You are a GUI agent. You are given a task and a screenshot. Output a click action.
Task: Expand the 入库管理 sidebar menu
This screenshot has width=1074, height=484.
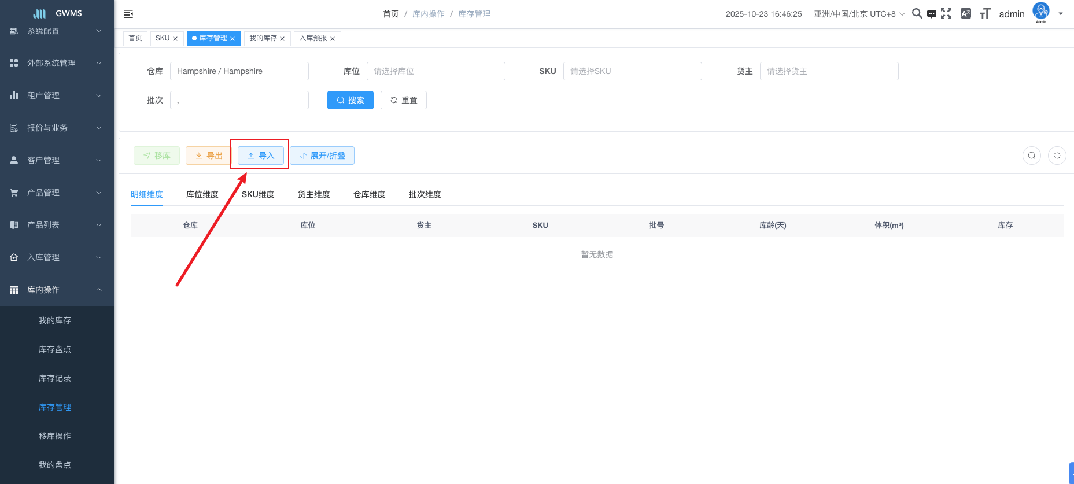57,257
